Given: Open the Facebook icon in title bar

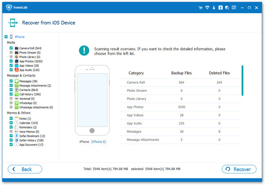Looking at the screenshot, I should [x=220, y=8].
